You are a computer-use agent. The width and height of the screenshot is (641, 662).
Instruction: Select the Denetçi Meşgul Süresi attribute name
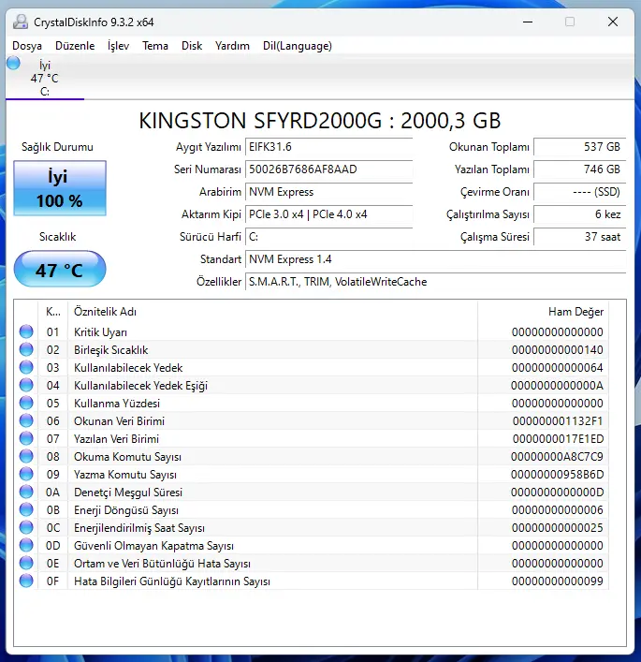point(128,493)
